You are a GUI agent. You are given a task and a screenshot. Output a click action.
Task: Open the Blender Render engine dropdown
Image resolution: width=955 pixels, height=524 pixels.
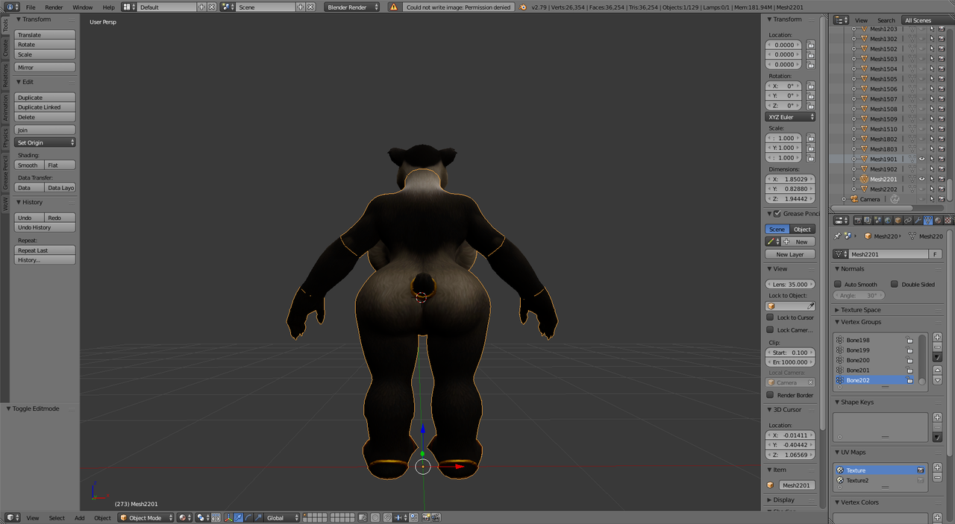pyautogui.click(x=352, y=7)
